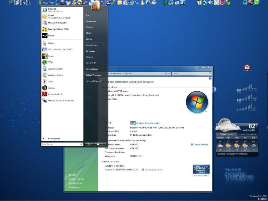
Task: Launch TuneUp Utilities 2008
Action: (62, 29)
